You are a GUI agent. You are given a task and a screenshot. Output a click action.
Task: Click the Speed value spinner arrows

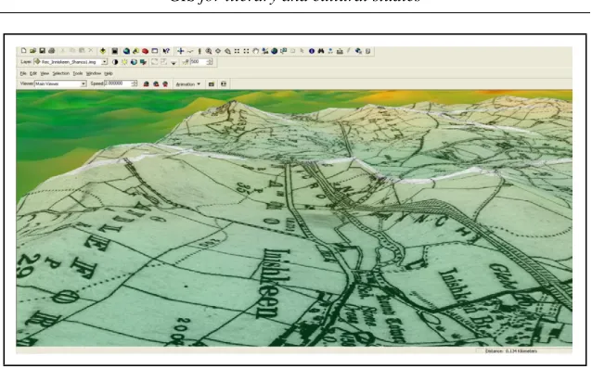[x=135, y=83]
